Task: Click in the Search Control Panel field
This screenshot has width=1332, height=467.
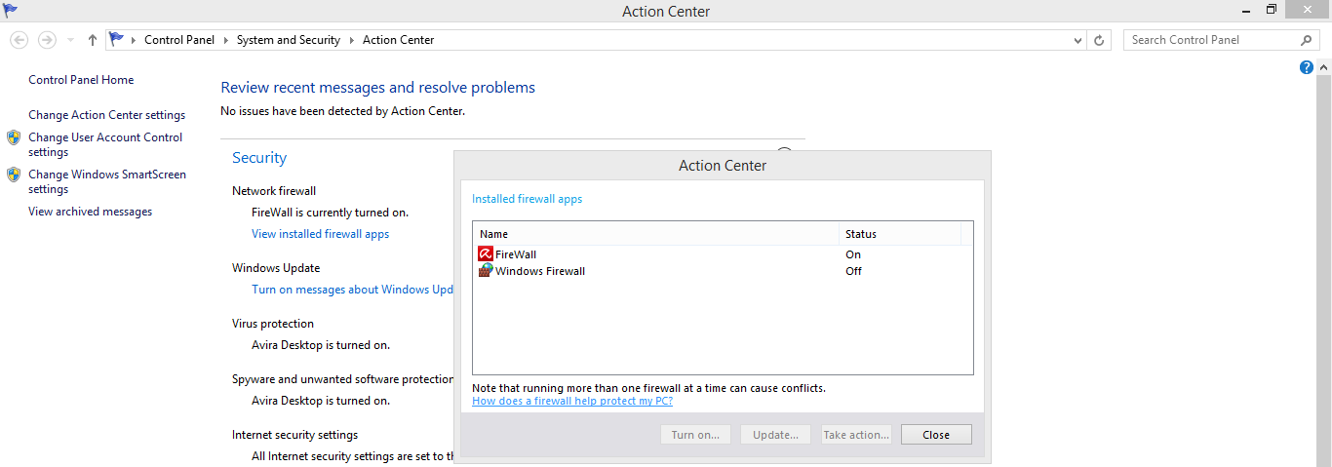Action: coord(1214,40)
